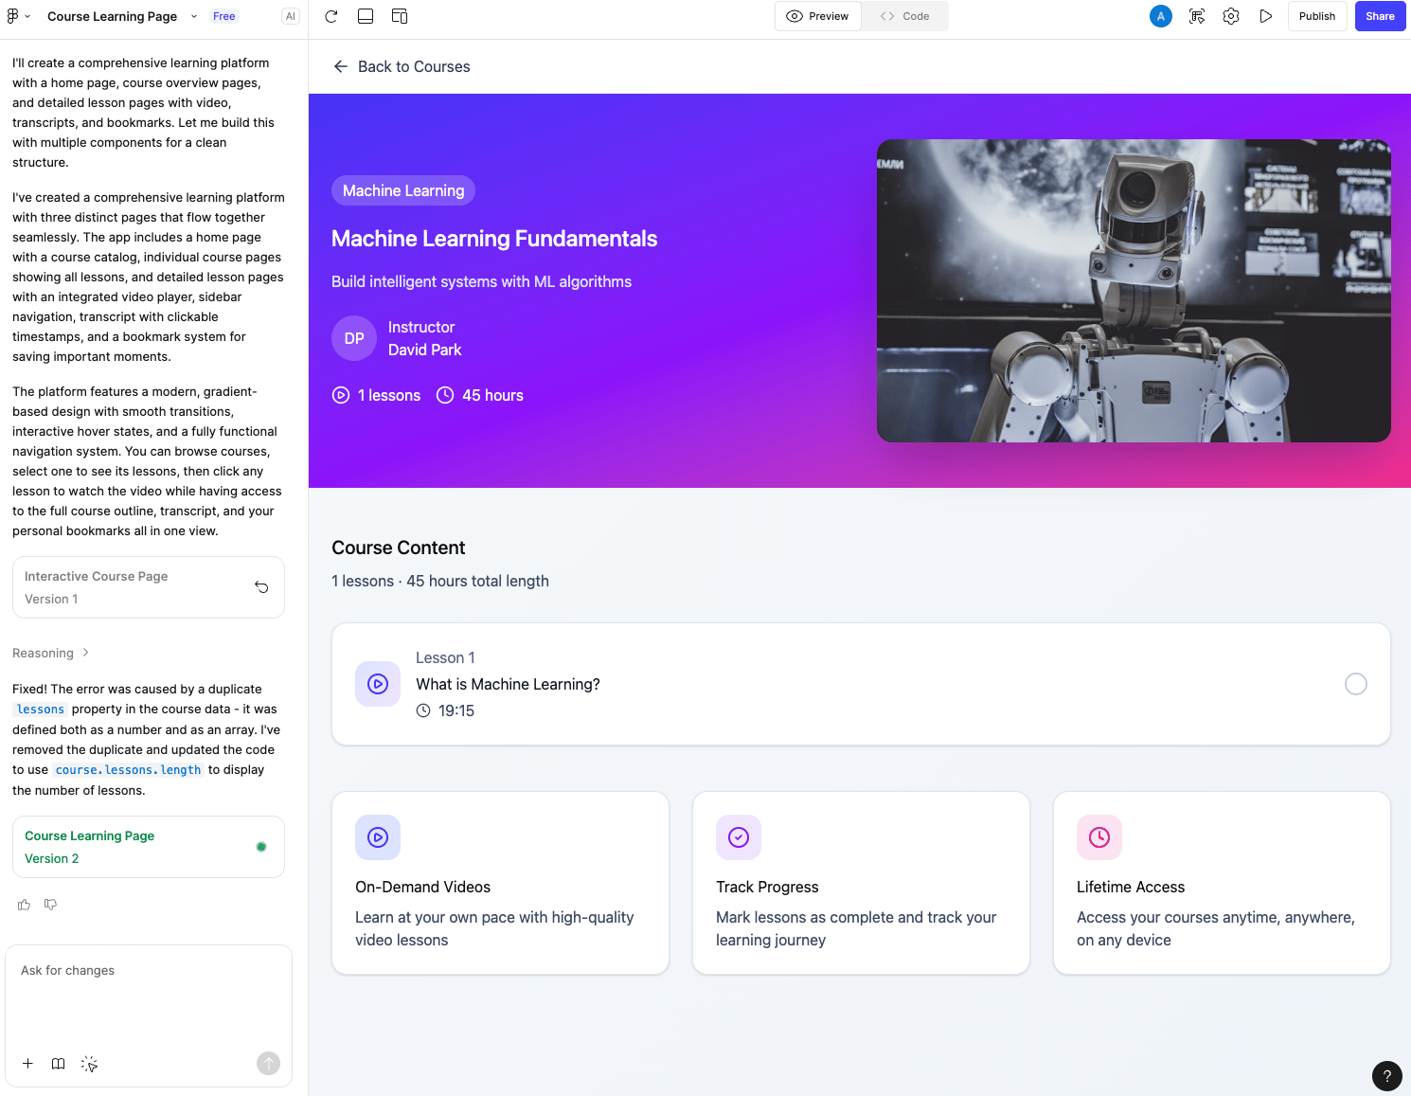Click the point-and-edit cursor icon in chat box
The height and width of the screenshot is (1096, 1411).
(89, 1064)
